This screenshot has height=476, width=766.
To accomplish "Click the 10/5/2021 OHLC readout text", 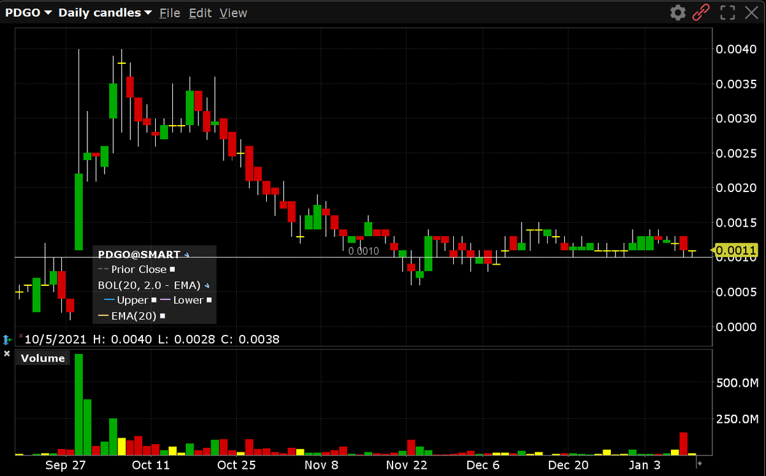I will pos(151,339).
